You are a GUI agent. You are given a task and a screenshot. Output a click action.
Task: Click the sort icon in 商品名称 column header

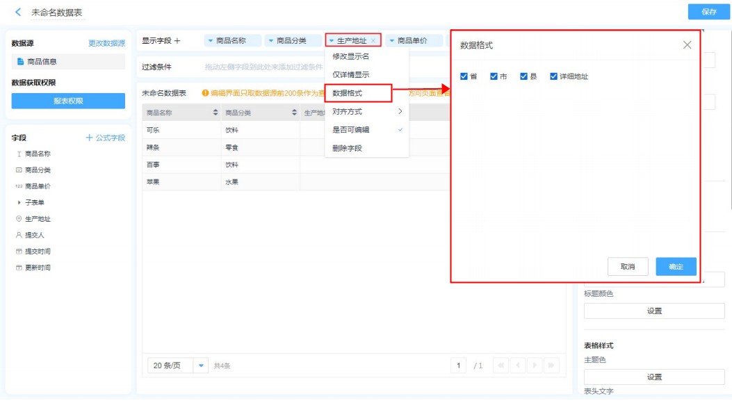[215, 113]
